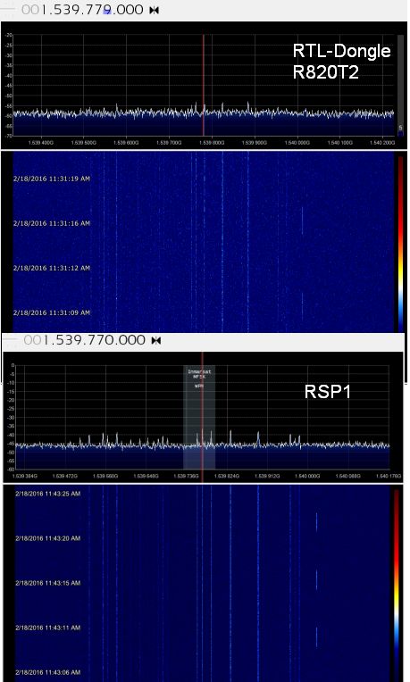Click the trailing 000 digits of frequency 1.539.770.000

pos(131,340)
